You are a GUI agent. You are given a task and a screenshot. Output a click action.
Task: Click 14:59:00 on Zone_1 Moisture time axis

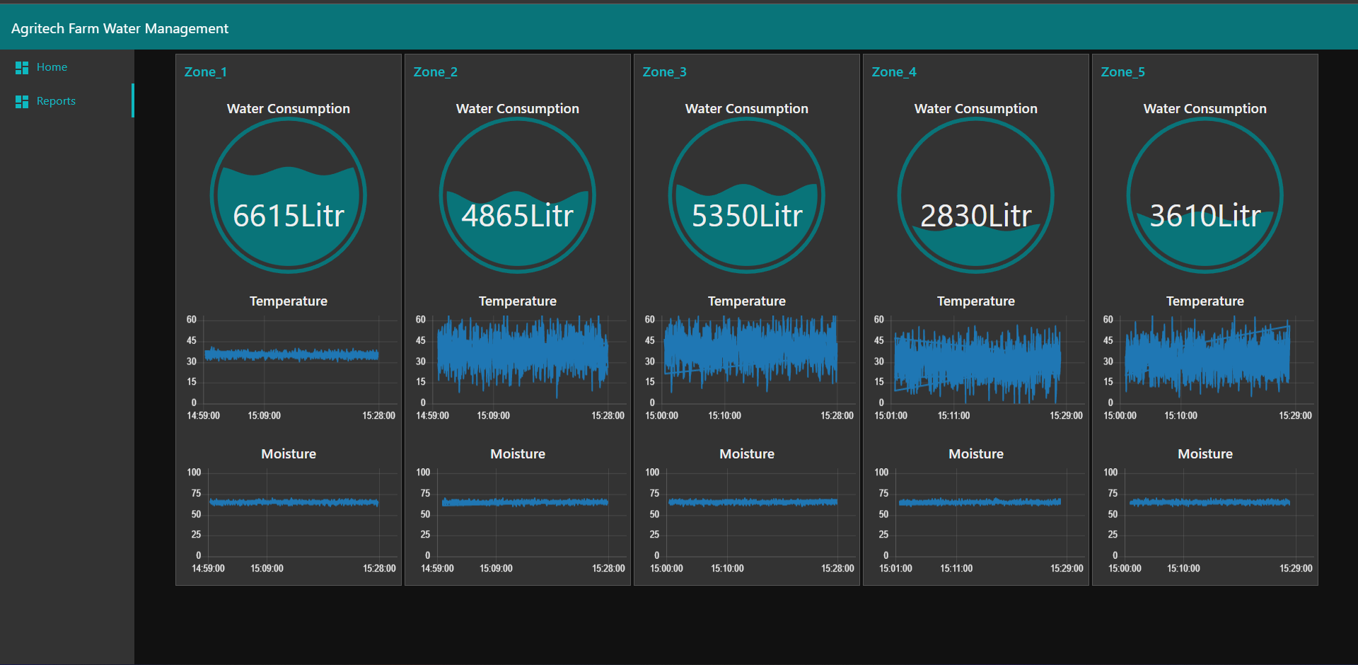208,569
